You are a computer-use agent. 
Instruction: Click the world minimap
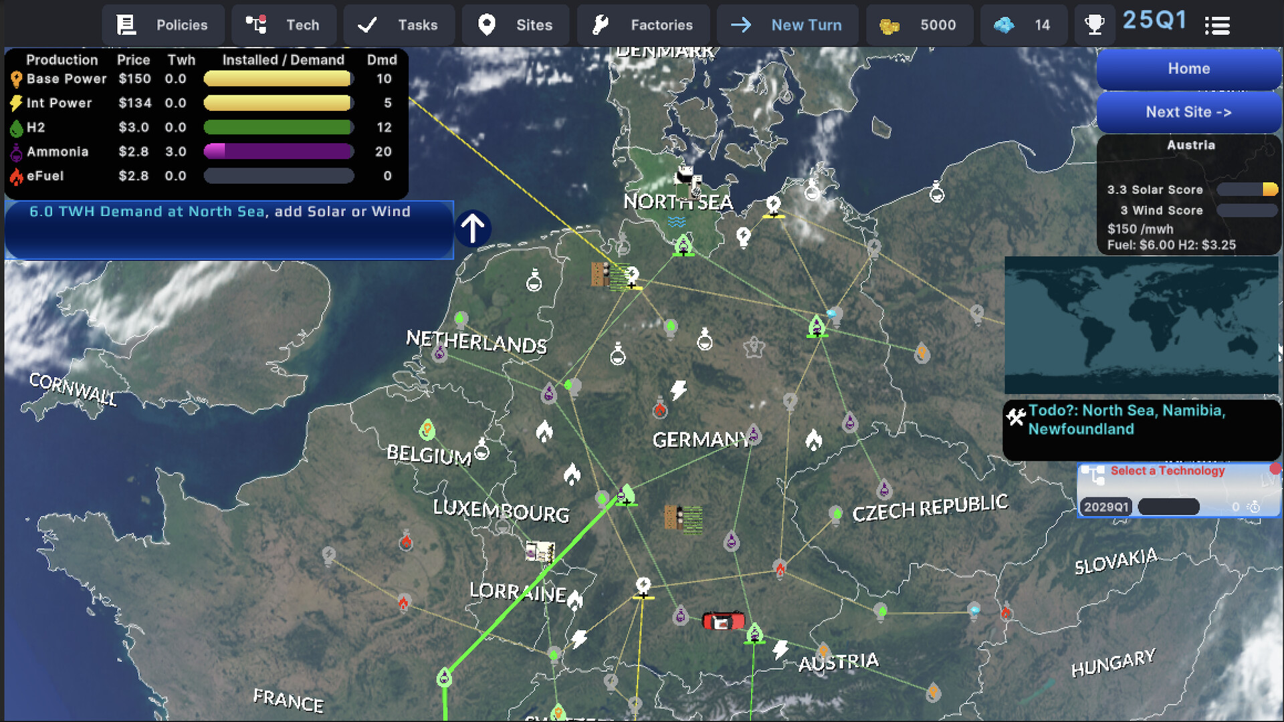1141,325
